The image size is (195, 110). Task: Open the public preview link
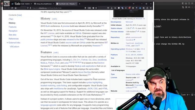(x=47, y=39)
